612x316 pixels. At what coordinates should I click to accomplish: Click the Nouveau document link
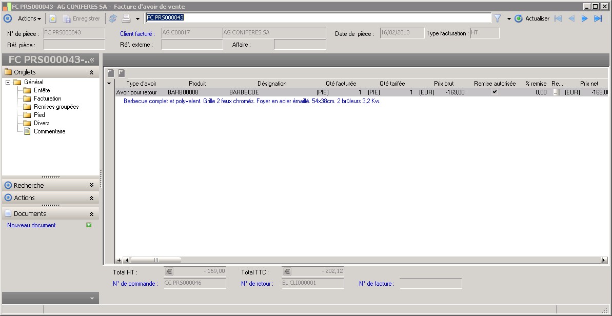(31, 225)
